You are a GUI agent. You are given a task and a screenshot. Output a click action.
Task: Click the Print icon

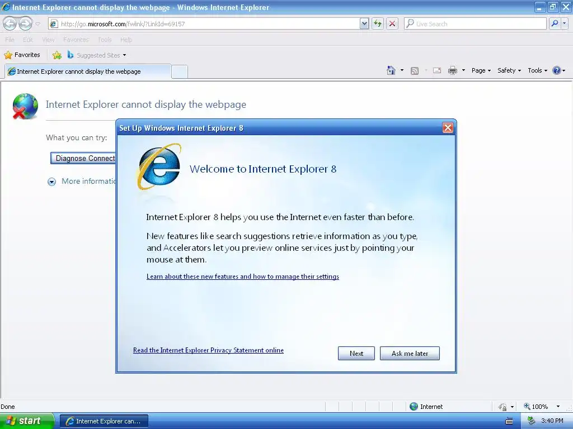[453, 70]
